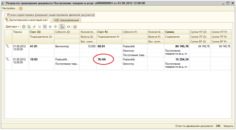The height and width of the screenshot is (130, 236).
Task: Click the OK button
Action: (x=218, y=126)
